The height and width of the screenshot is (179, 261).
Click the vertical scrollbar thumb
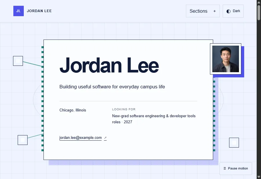[259, 13]
